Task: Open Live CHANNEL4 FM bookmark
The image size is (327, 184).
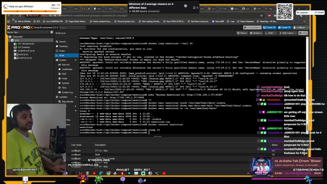Action: coord(52,21)
